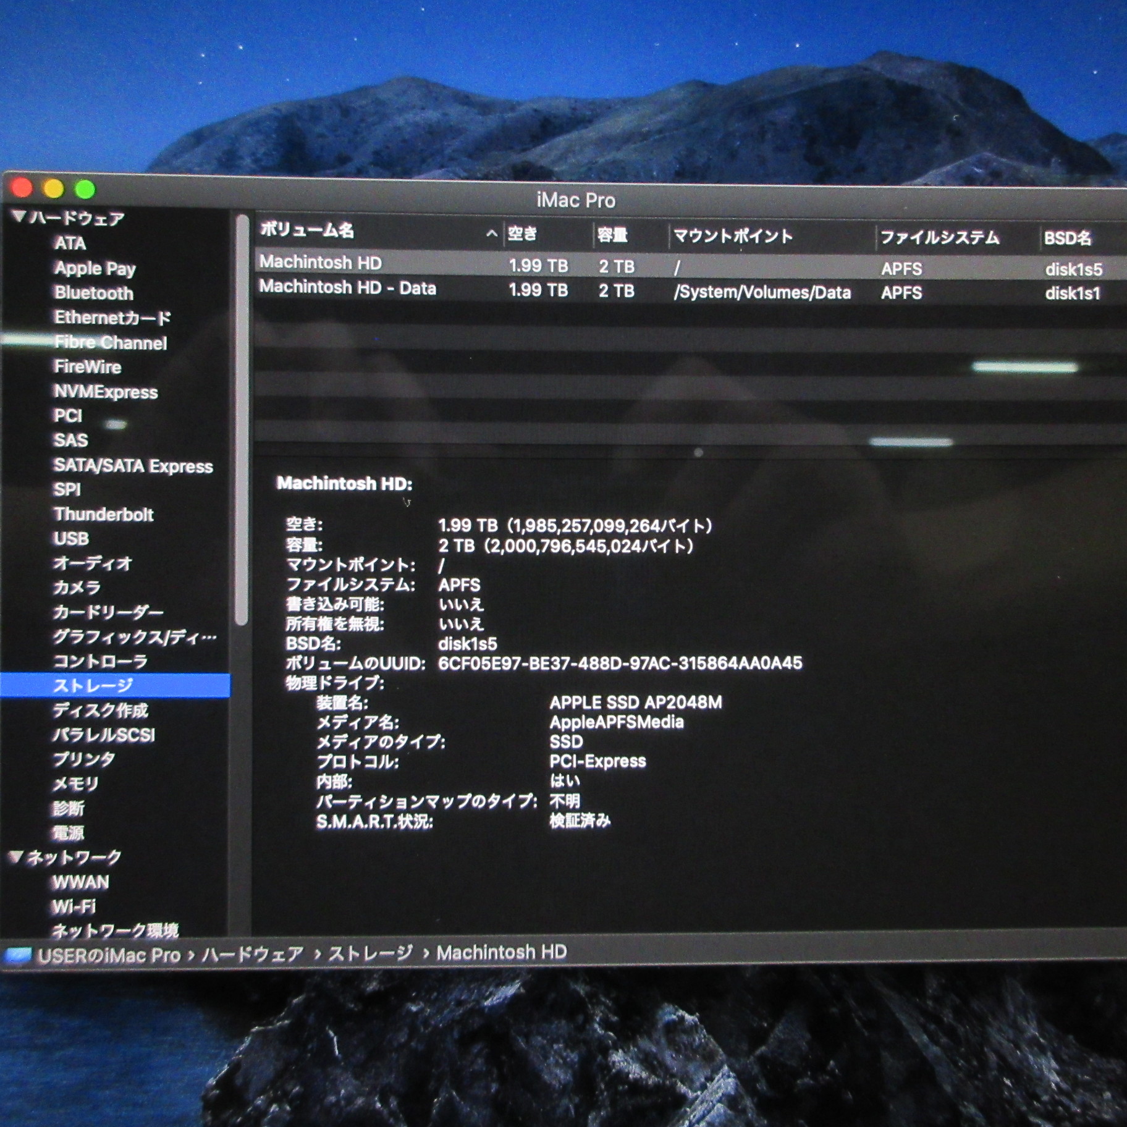
Task: Sort by 容量 column header
Action: (x=612, y=235)
